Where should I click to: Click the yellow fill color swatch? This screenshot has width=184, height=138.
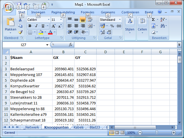click(41, 32)
